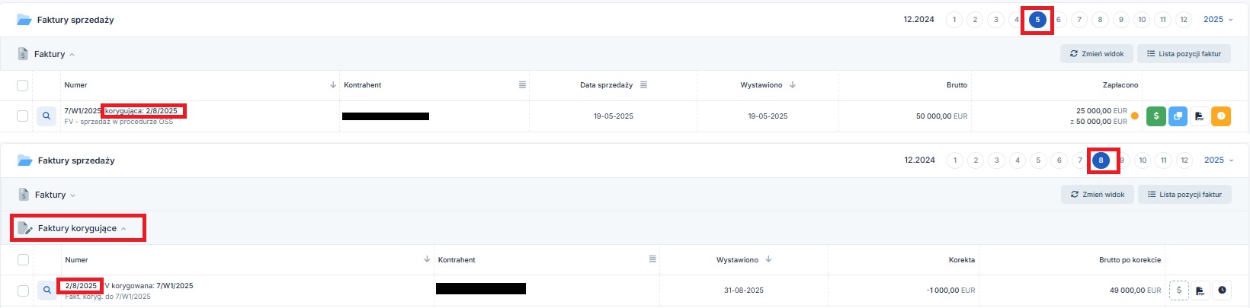Open Kontrahent column filter menu in top table
Viewport: 1250px width, 308px height.
point(522,85)
